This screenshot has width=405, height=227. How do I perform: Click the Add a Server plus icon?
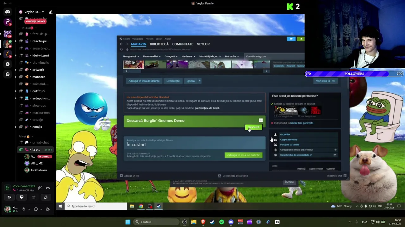click(x=8, y=64)
